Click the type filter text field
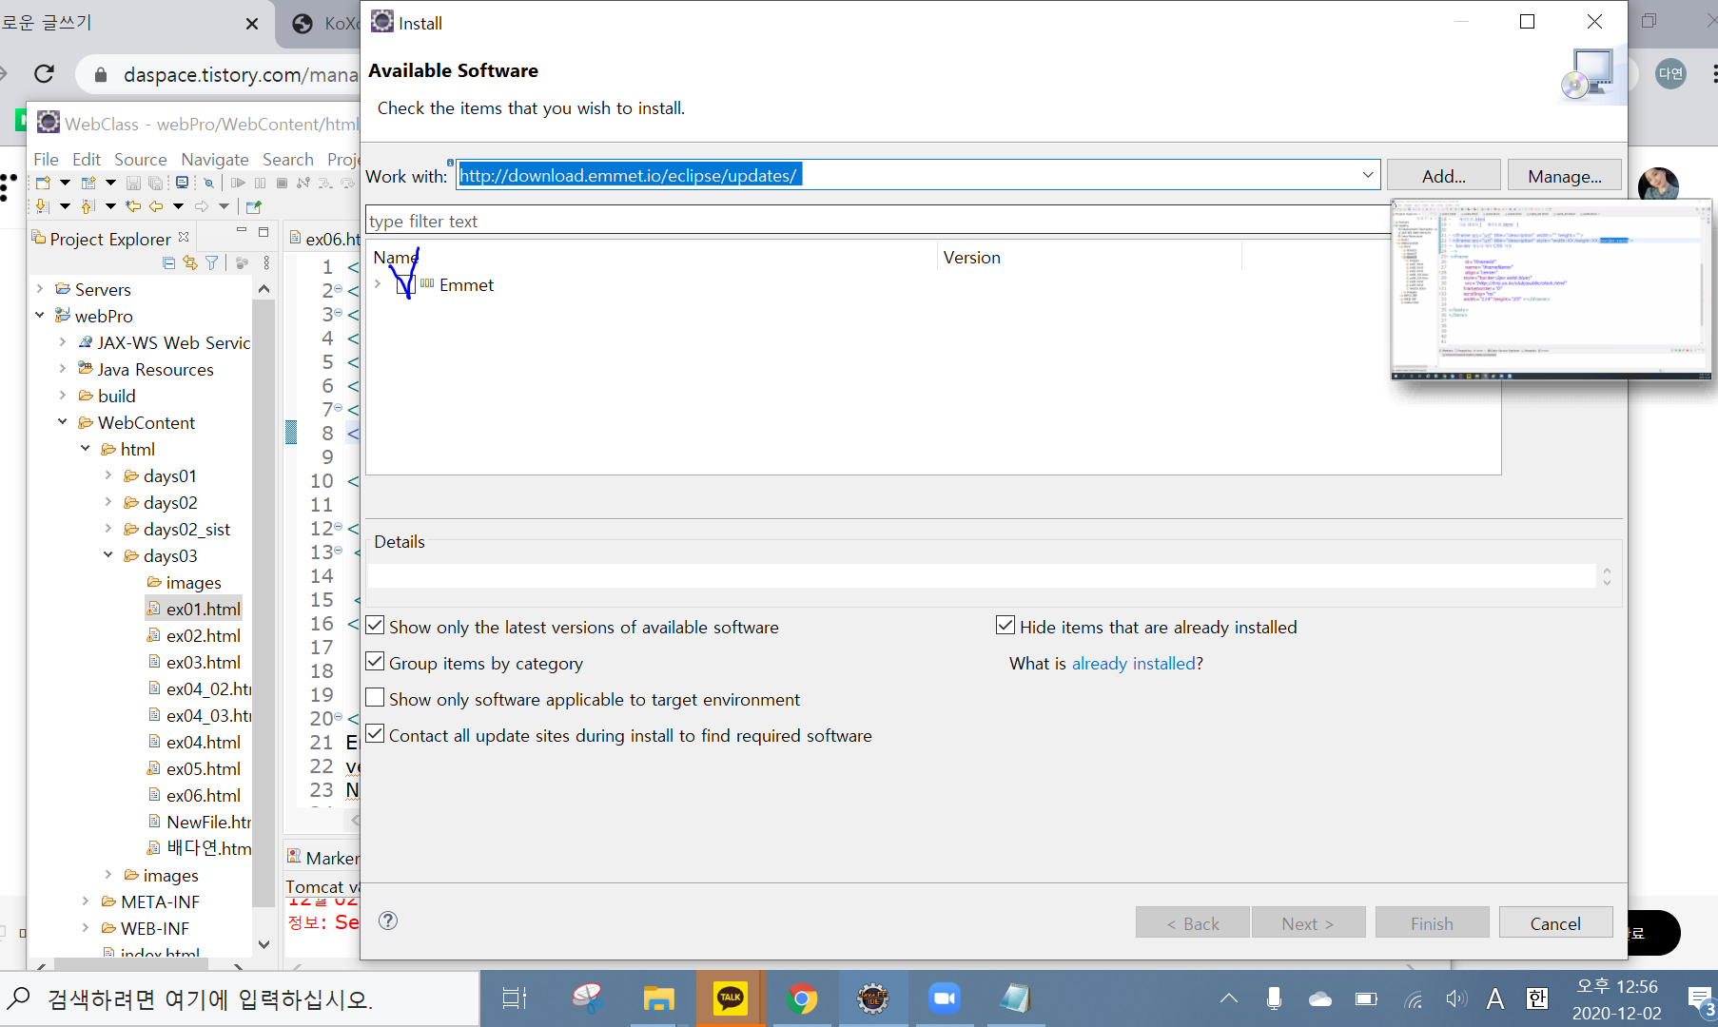The height and width of the screenshot is (1027, 1718). (877, 221)
